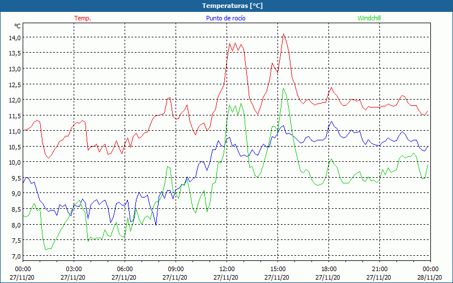Click the 7,5 y-axis value
Screen dimensions: 453x283
[x=16, y=240]
